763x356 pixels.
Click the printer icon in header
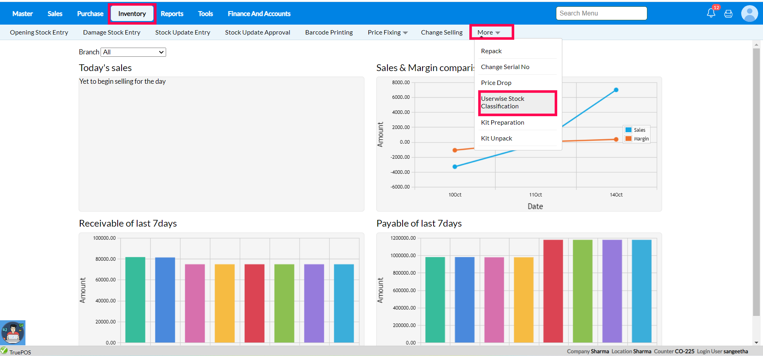[x=728, y=14]
